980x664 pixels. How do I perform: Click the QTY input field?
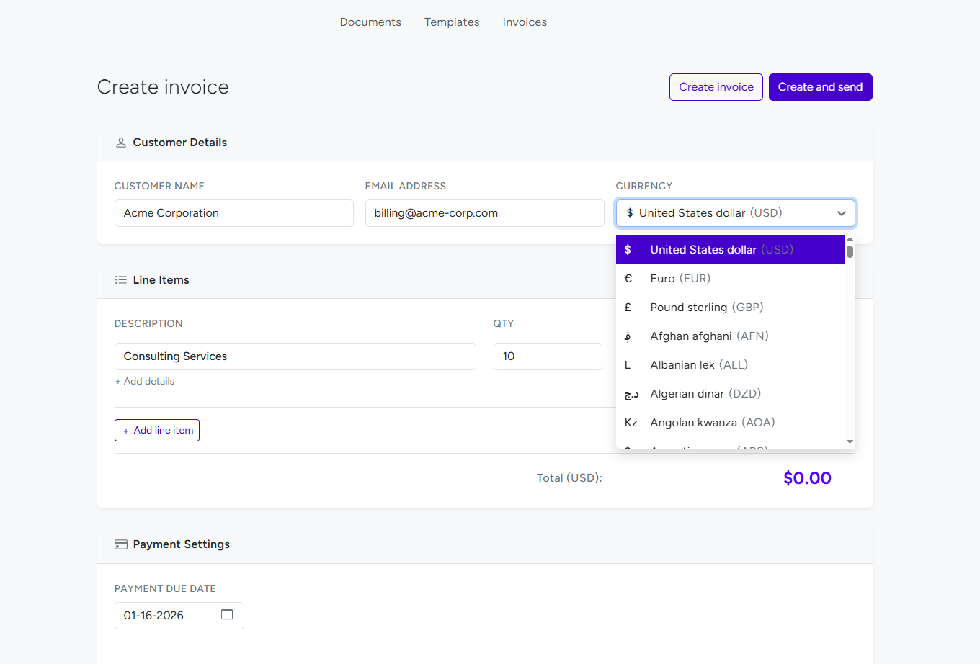click(x=548, y=356)
